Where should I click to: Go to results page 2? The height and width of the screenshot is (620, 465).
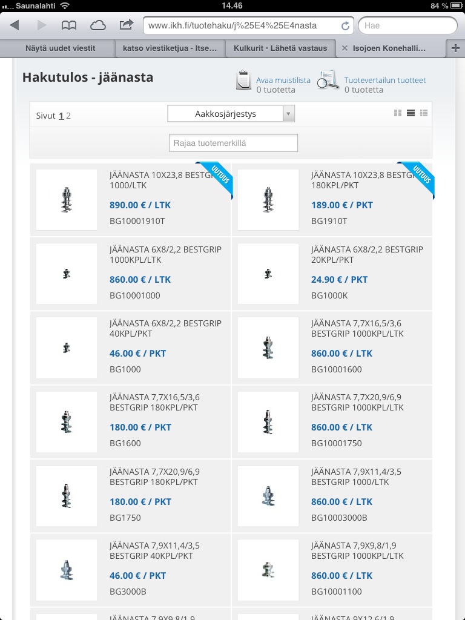pos(68,116)
